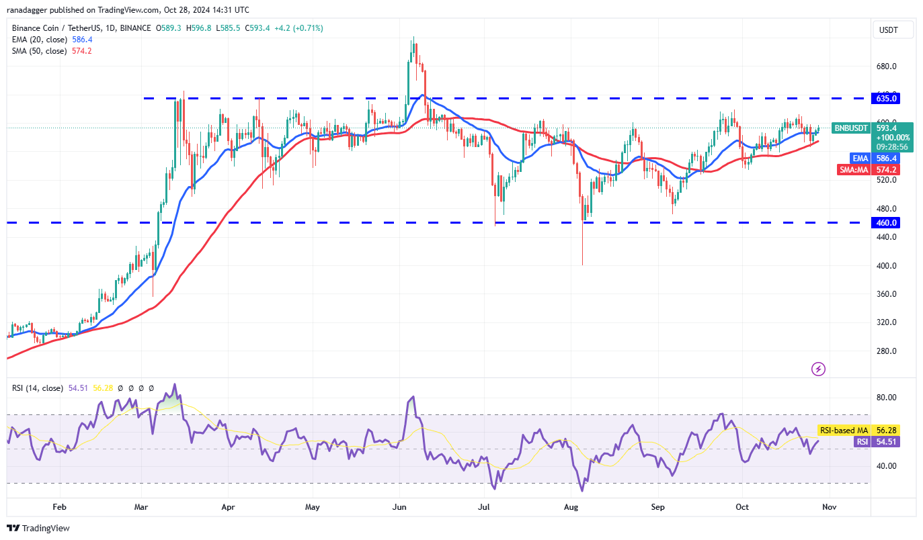Click the RSI-based MA axis label
This screenshot has height=540, width=923.
click(844, 430)
